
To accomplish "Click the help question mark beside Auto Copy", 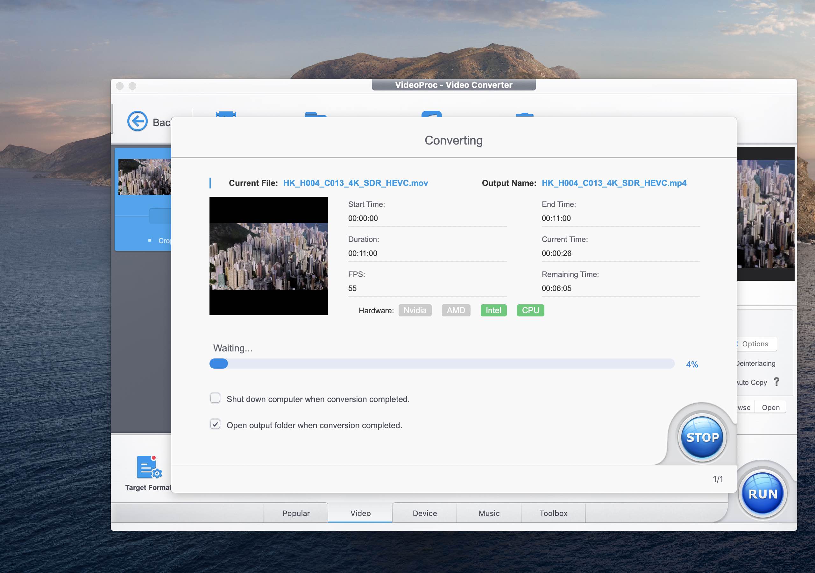I will (776, 382).
